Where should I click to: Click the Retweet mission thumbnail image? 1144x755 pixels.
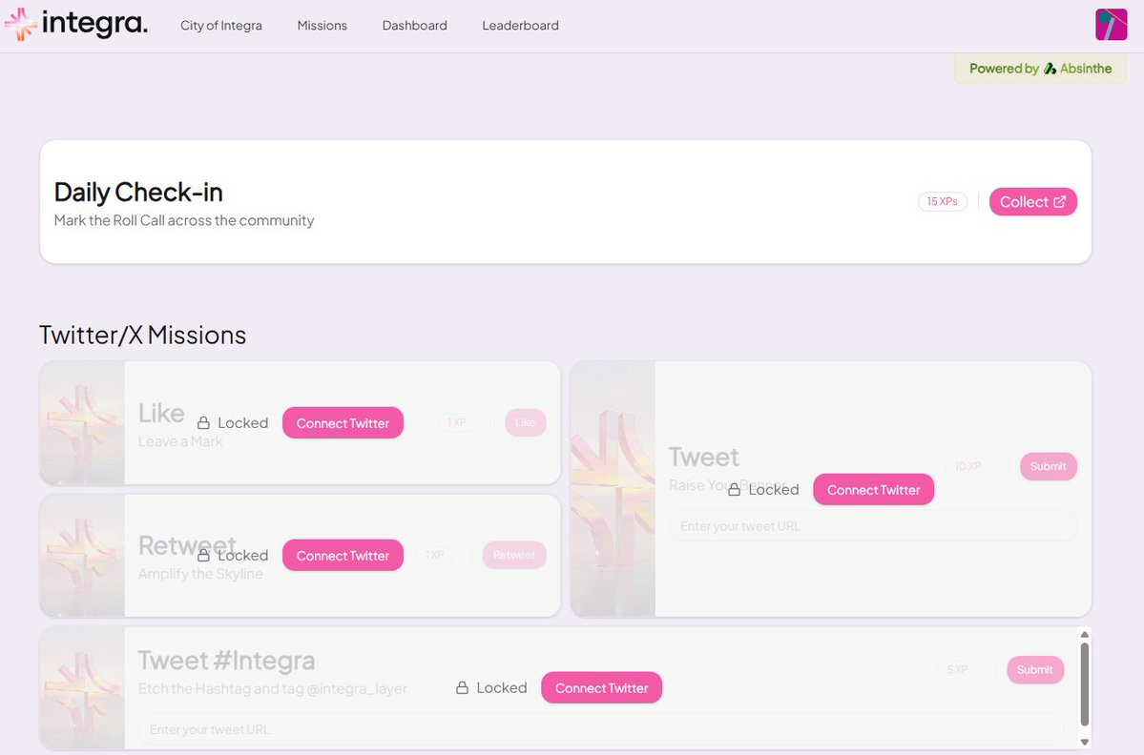pyautogui.click(x=82, y=556)
